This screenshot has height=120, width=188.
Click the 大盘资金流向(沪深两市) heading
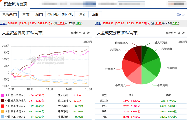(x=23, y=33)
